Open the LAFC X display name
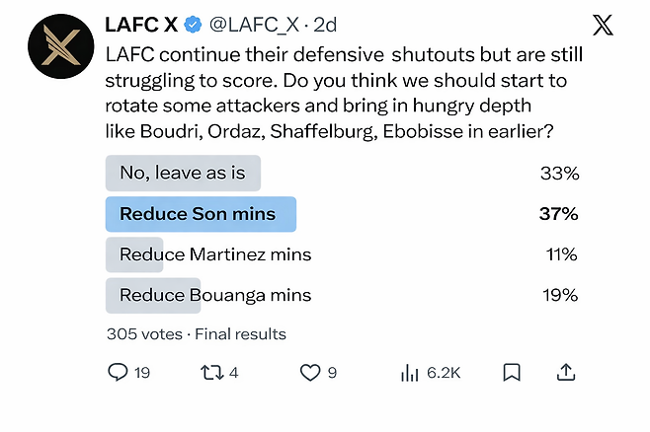Viewport: 650px width, 432px height. [141, 26]
